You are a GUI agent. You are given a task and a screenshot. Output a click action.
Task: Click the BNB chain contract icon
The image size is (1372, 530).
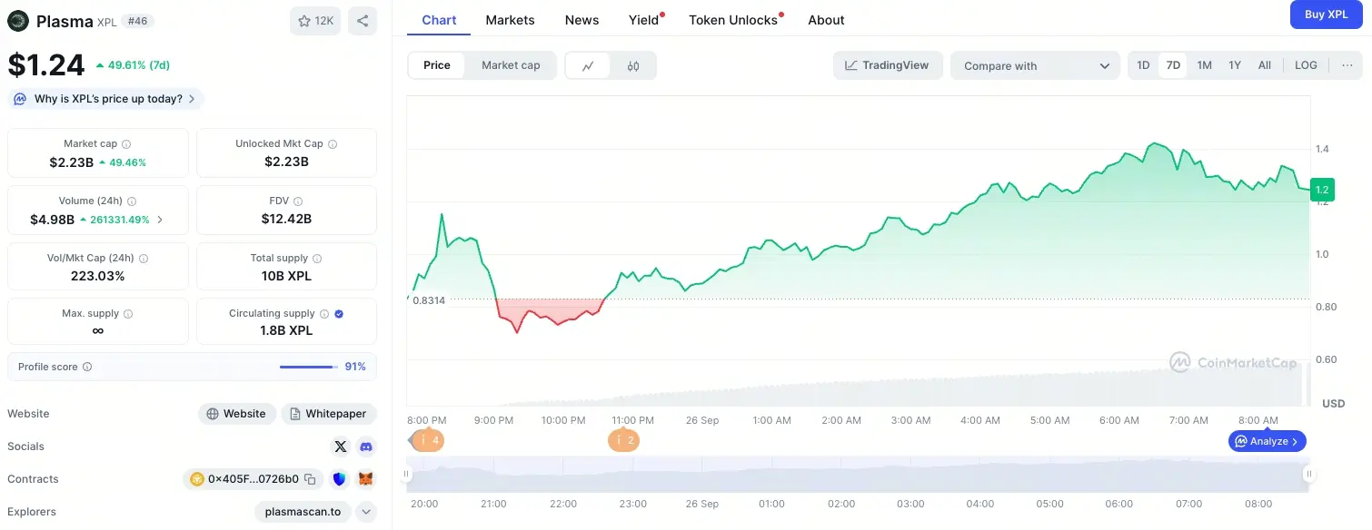(197, 479)
